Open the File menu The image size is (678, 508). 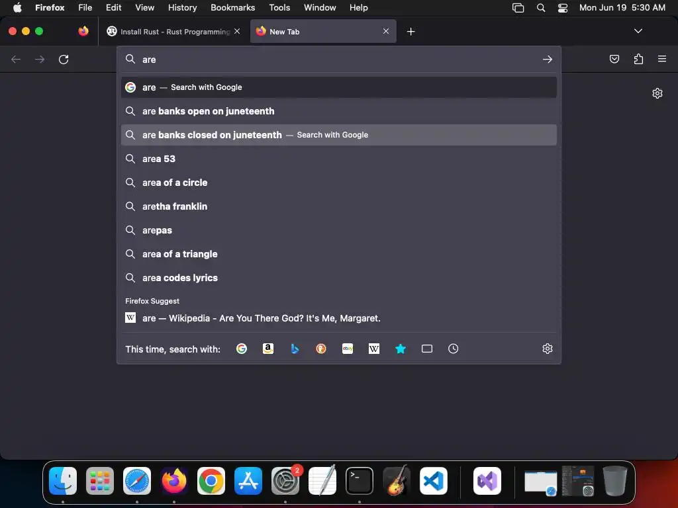tap(85, 8)
